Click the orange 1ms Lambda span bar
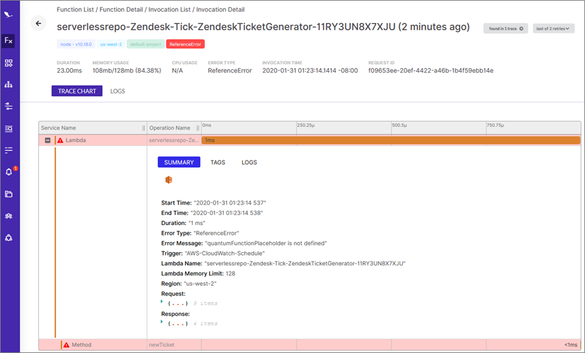Viewport: 585px width, 353px height. pyautogui.click(x=391, y=140)
